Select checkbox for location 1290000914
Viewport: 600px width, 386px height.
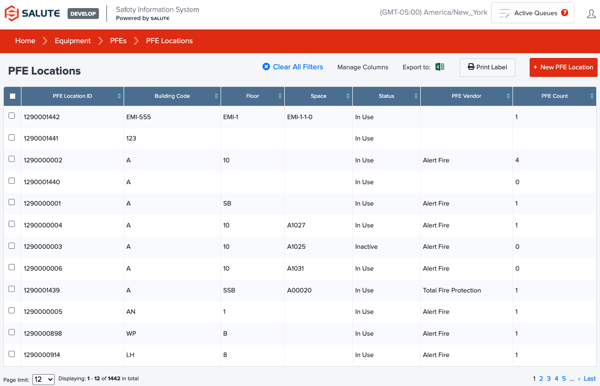12,354
